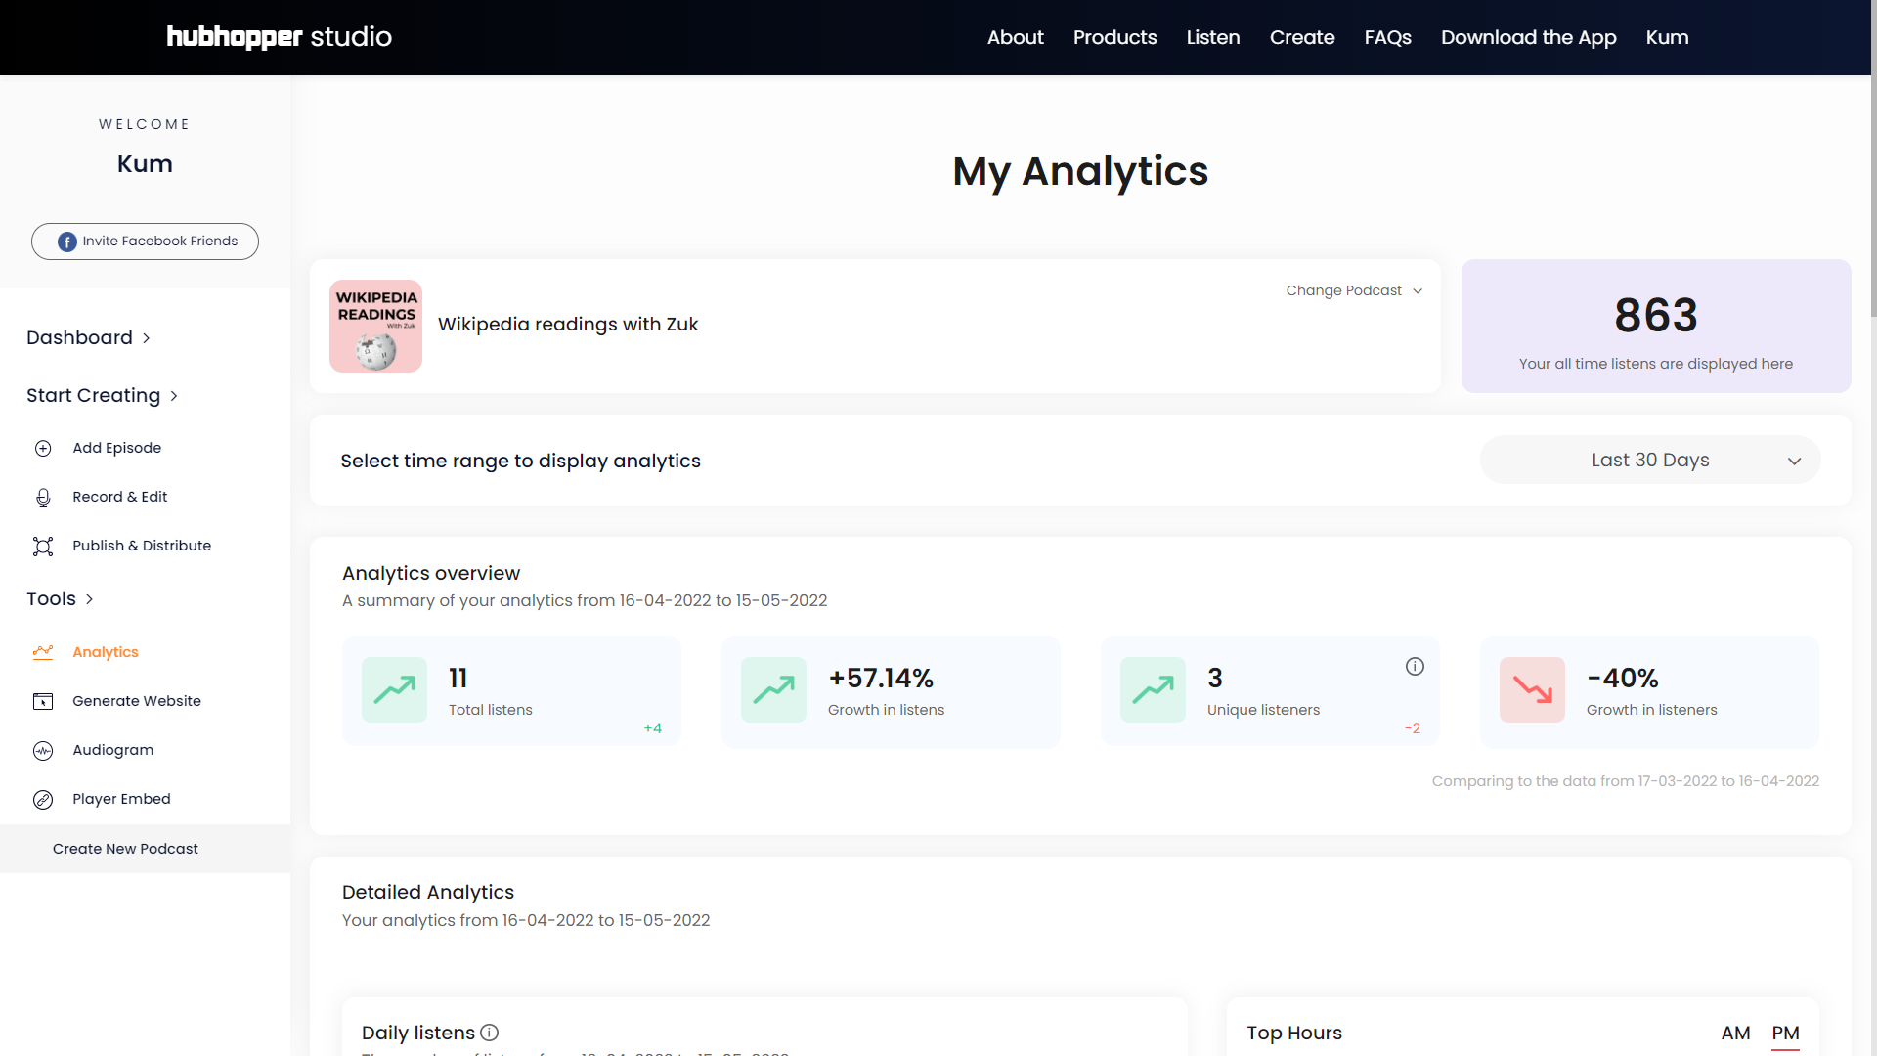Open the FAQs menu item
This screenshot has height=1056, width=1877.
pyautogui.click(x=1387, y=37)
